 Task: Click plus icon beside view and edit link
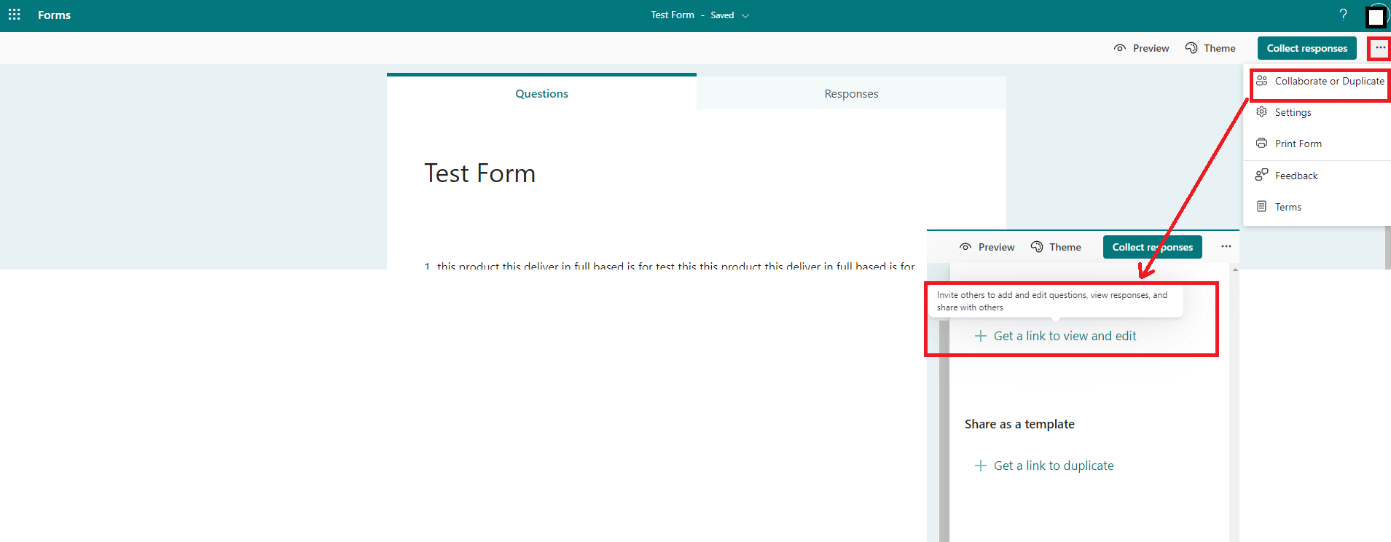pyautogui.click(x=981, y=336)
